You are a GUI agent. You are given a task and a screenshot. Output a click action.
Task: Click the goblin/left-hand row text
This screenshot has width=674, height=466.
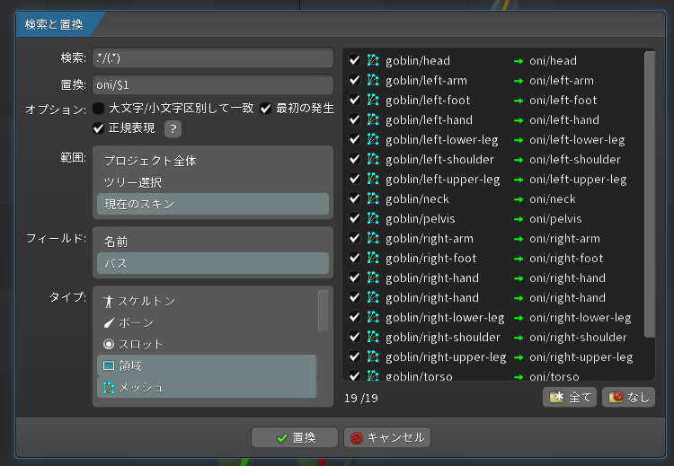click(429, 119)
